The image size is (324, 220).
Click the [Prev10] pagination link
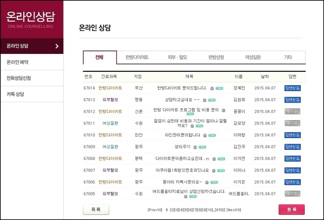tap(155, 210)
